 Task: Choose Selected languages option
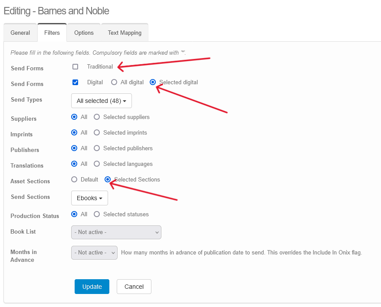[97, 164]
